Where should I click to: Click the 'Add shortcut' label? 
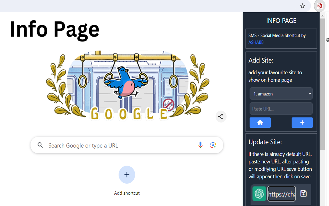[127, 193]
